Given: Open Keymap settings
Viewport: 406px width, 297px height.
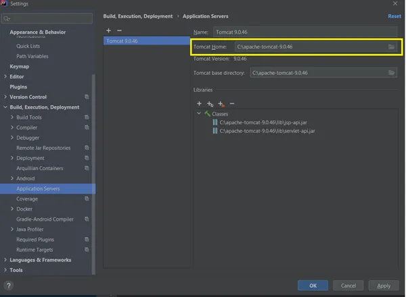Looking at the screenshot, I should 20,66.
